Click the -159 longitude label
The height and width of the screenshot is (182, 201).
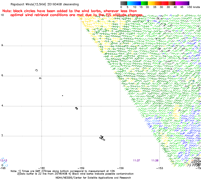pos(81,168)
